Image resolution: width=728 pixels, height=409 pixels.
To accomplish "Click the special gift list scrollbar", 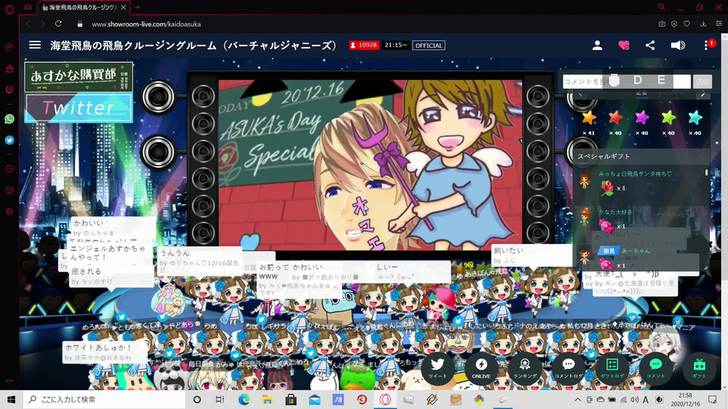I will tap(707, 172).
